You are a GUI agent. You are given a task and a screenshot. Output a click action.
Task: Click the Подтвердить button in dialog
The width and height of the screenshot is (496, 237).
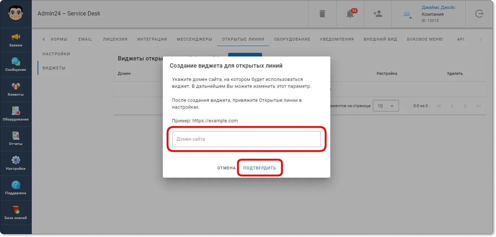[x=260, y=168]
